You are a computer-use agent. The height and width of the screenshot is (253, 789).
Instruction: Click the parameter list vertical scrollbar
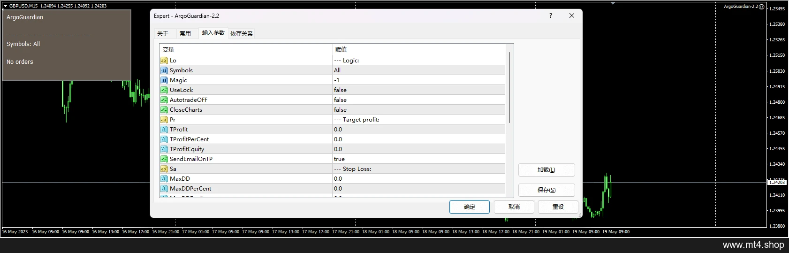509,87
